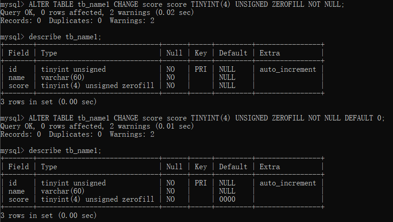Click ALTER TABLE command with DEFAULT 0
Viewport: 393px width, 222px height.
(207, 118)
